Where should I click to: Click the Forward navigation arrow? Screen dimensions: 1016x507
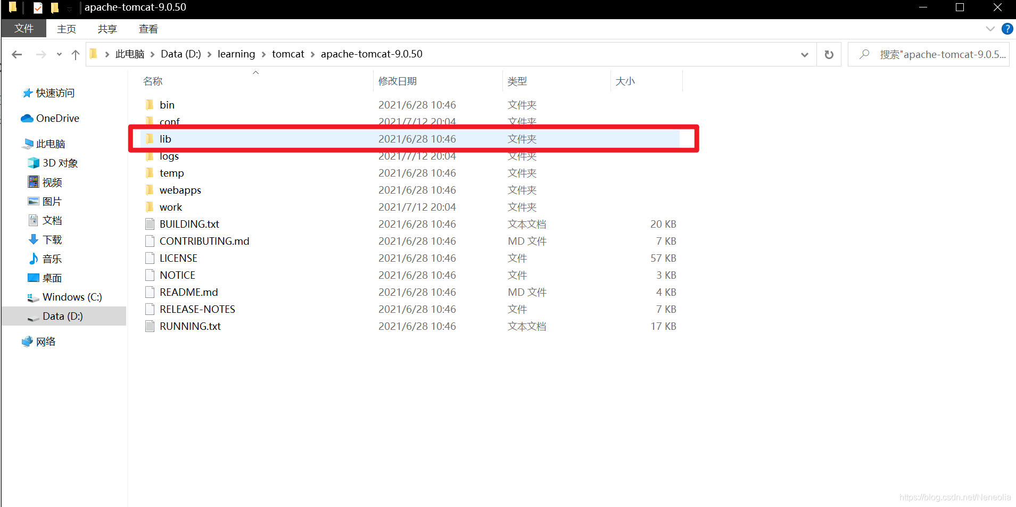(x=41, y=54)
